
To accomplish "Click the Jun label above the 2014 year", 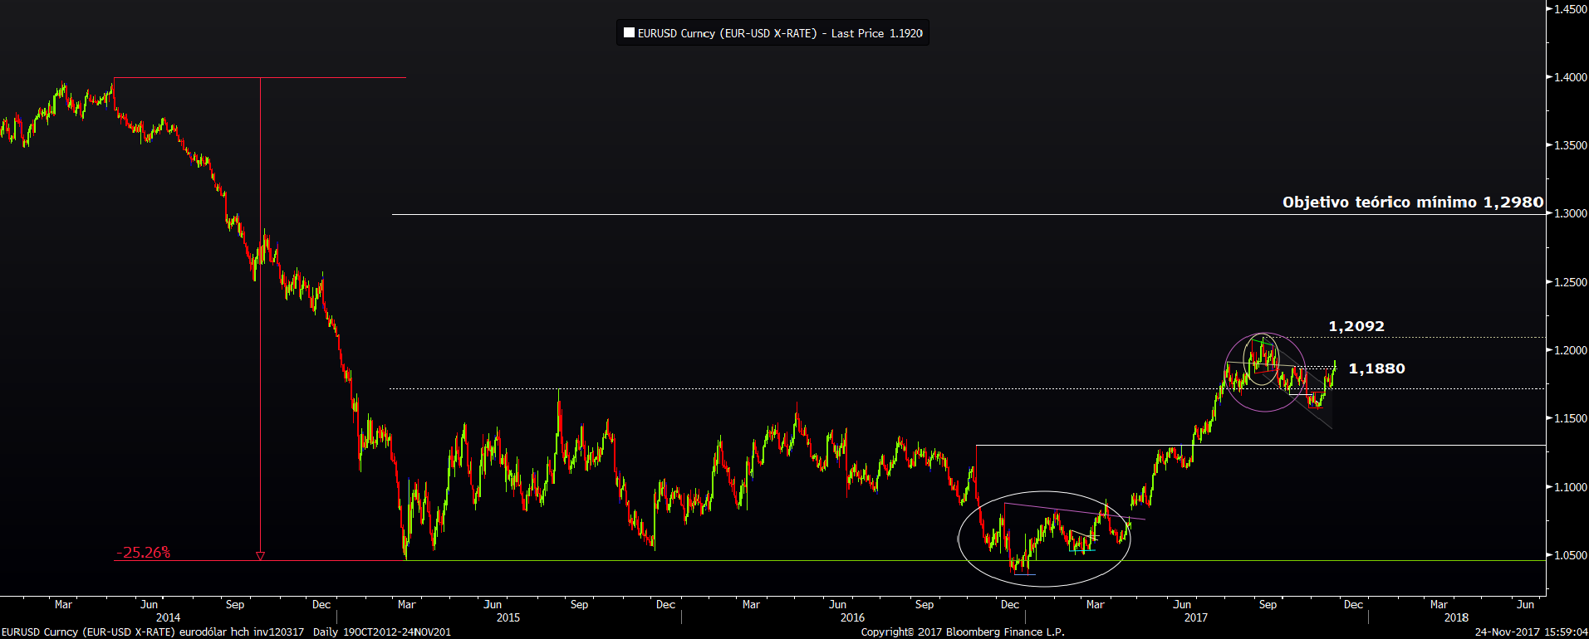I will click(x=149, y=605).
